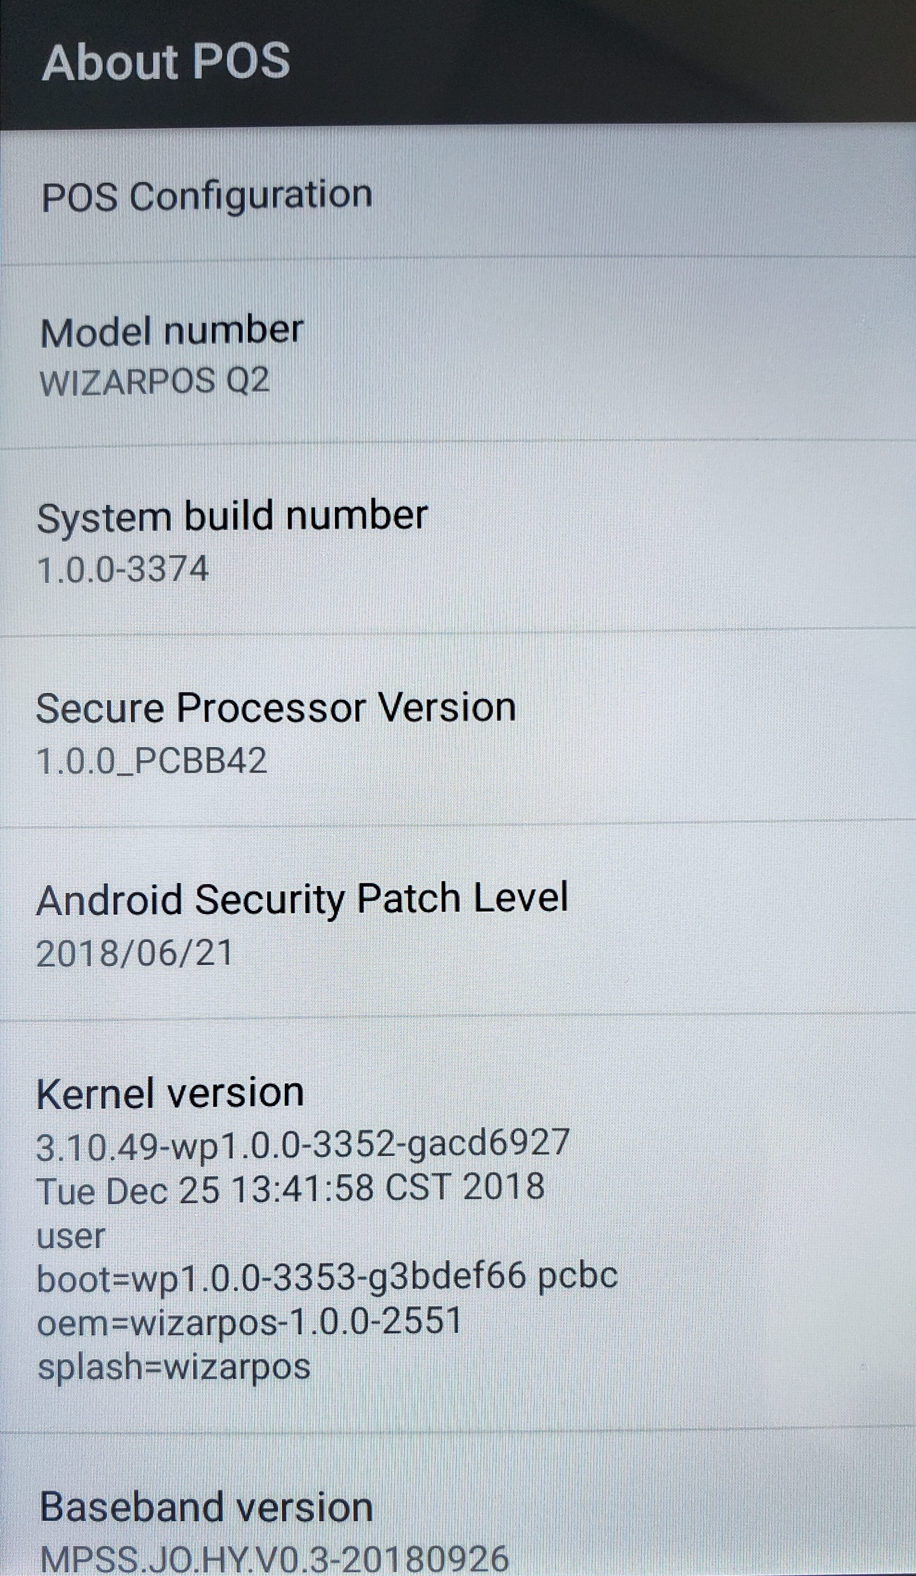Tap the 3.10.49-wp1.0.0-3352-gacd6927 kernel string
This screenshot has width=916, height=1576.
pos(302,1144)
